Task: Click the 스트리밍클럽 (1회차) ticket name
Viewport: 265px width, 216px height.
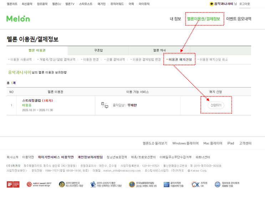Action: pos(37,101)
